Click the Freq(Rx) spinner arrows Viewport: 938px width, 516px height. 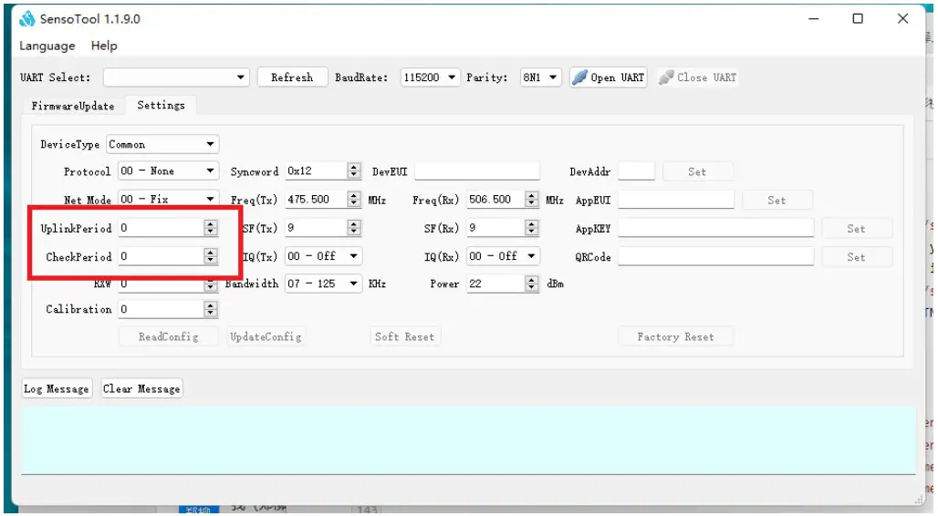point(532,199)
